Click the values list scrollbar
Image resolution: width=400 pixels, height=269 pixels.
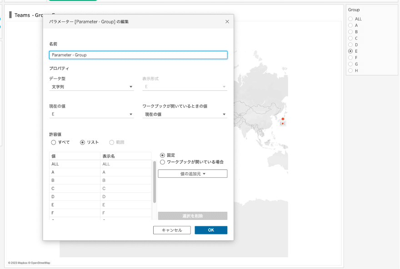(x=155, y=182)
